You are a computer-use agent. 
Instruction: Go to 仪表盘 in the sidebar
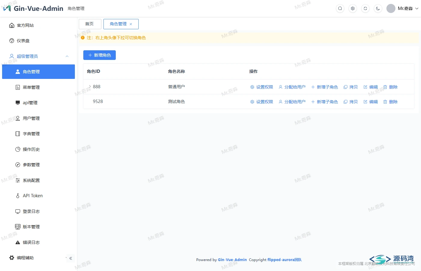pyautogui.click(x=38, y=41)
